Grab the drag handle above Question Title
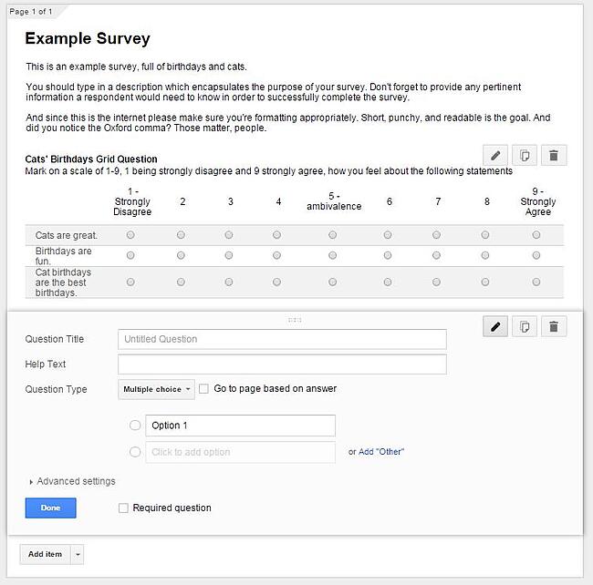 click(x=295, y=320)
